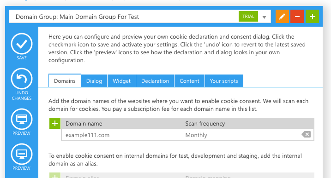Add a new domain name with green plus
This screenshot has height=178, width=331.
point(55,123)
